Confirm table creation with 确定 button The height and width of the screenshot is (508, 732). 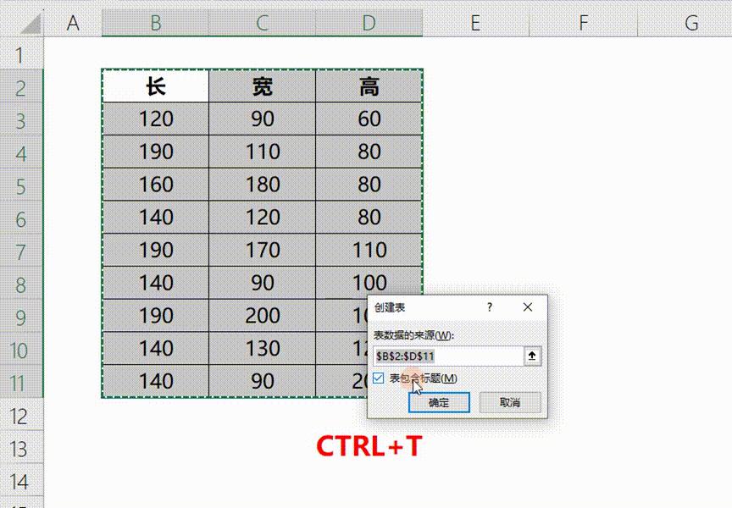pyautogui.click(x=439, y=402)
